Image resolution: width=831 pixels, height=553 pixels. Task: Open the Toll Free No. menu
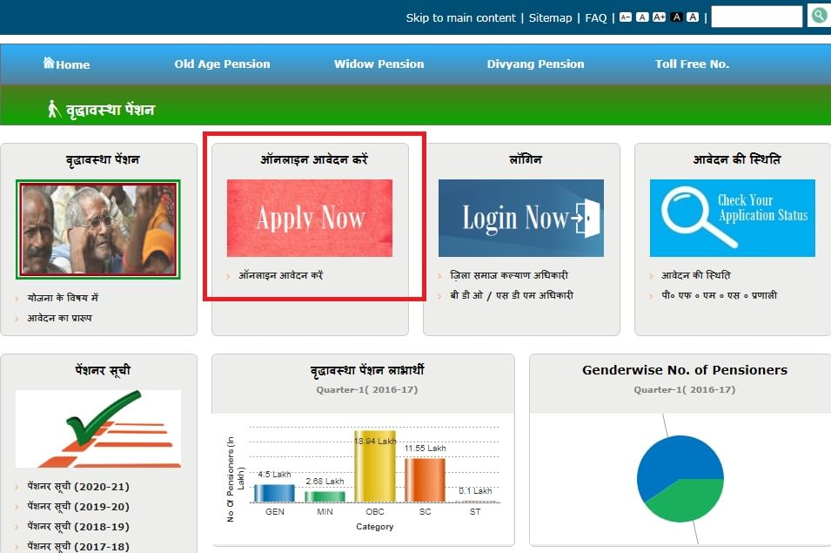692,64
